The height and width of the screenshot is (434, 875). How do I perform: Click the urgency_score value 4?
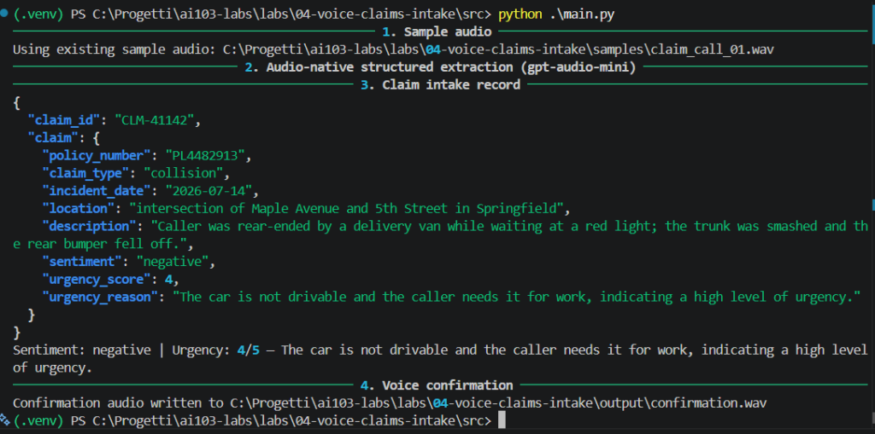[x=168, y=279]
